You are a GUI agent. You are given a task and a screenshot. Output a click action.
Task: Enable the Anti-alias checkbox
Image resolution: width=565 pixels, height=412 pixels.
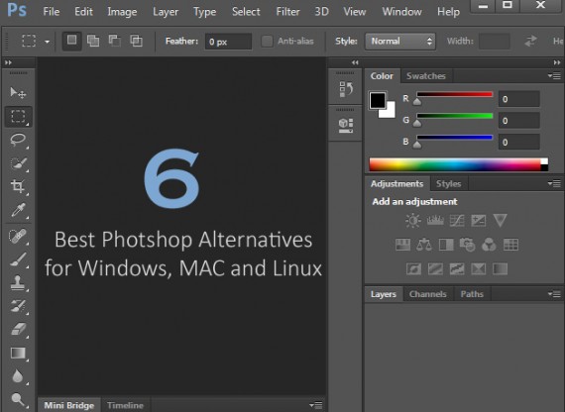(267, 42)
